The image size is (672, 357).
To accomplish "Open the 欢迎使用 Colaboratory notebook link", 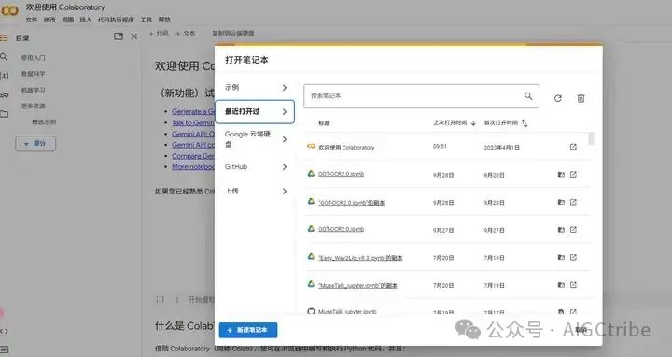I will pos(346,147).
